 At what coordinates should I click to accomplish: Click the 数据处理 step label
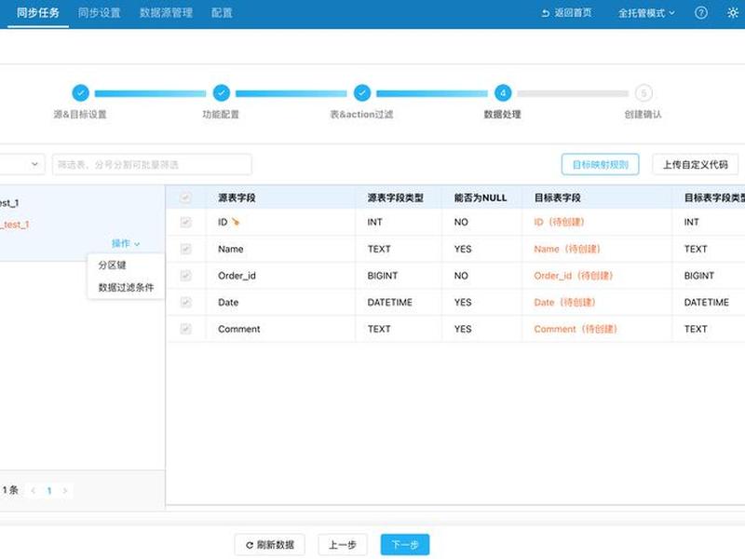point(502,114)
